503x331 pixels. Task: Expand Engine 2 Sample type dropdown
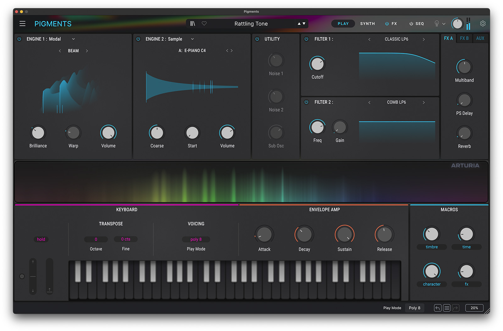tap(192, 39)
